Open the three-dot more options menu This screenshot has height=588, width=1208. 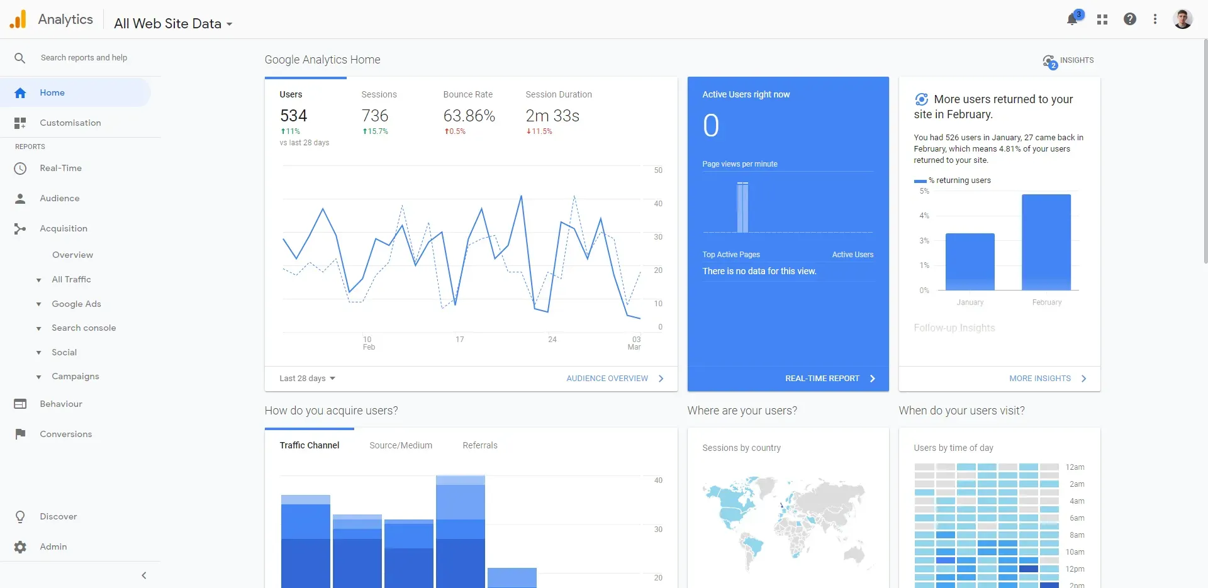1155,19
